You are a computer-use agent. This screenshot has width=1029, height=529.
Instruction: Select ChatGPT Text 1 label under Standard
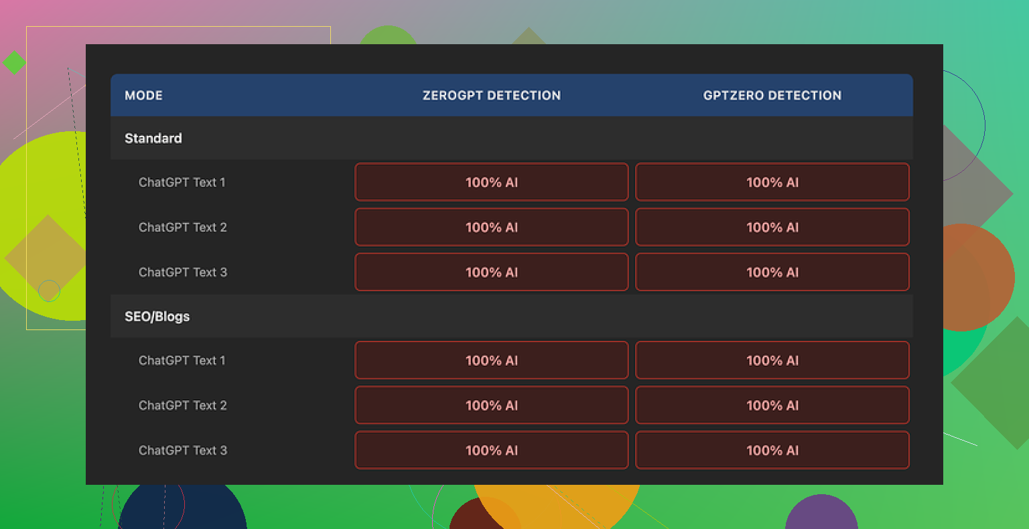(182, 182)
